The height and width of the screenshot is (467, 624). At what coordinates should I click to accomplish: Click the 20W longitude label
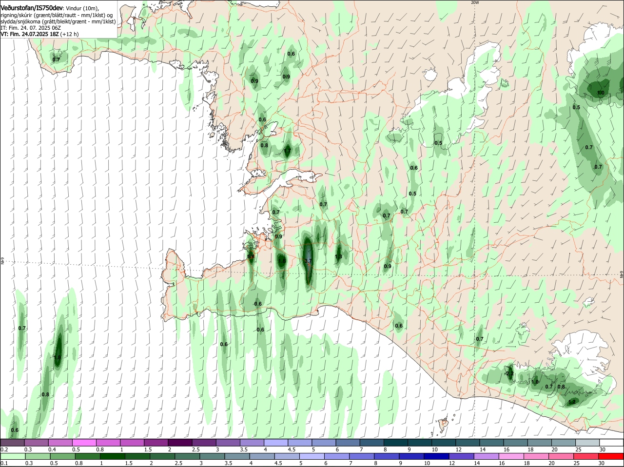475,2
